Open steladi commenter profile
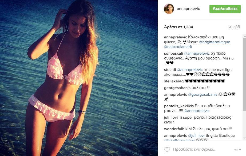The width and height of the screenshot is (246, 156). pyautogui.click(x=170, y=70)
